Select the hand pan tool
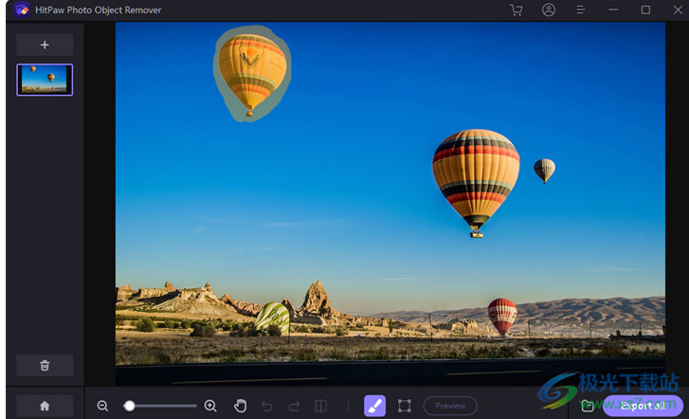Screen dimensions: 689x419 (x=240, y=406)
